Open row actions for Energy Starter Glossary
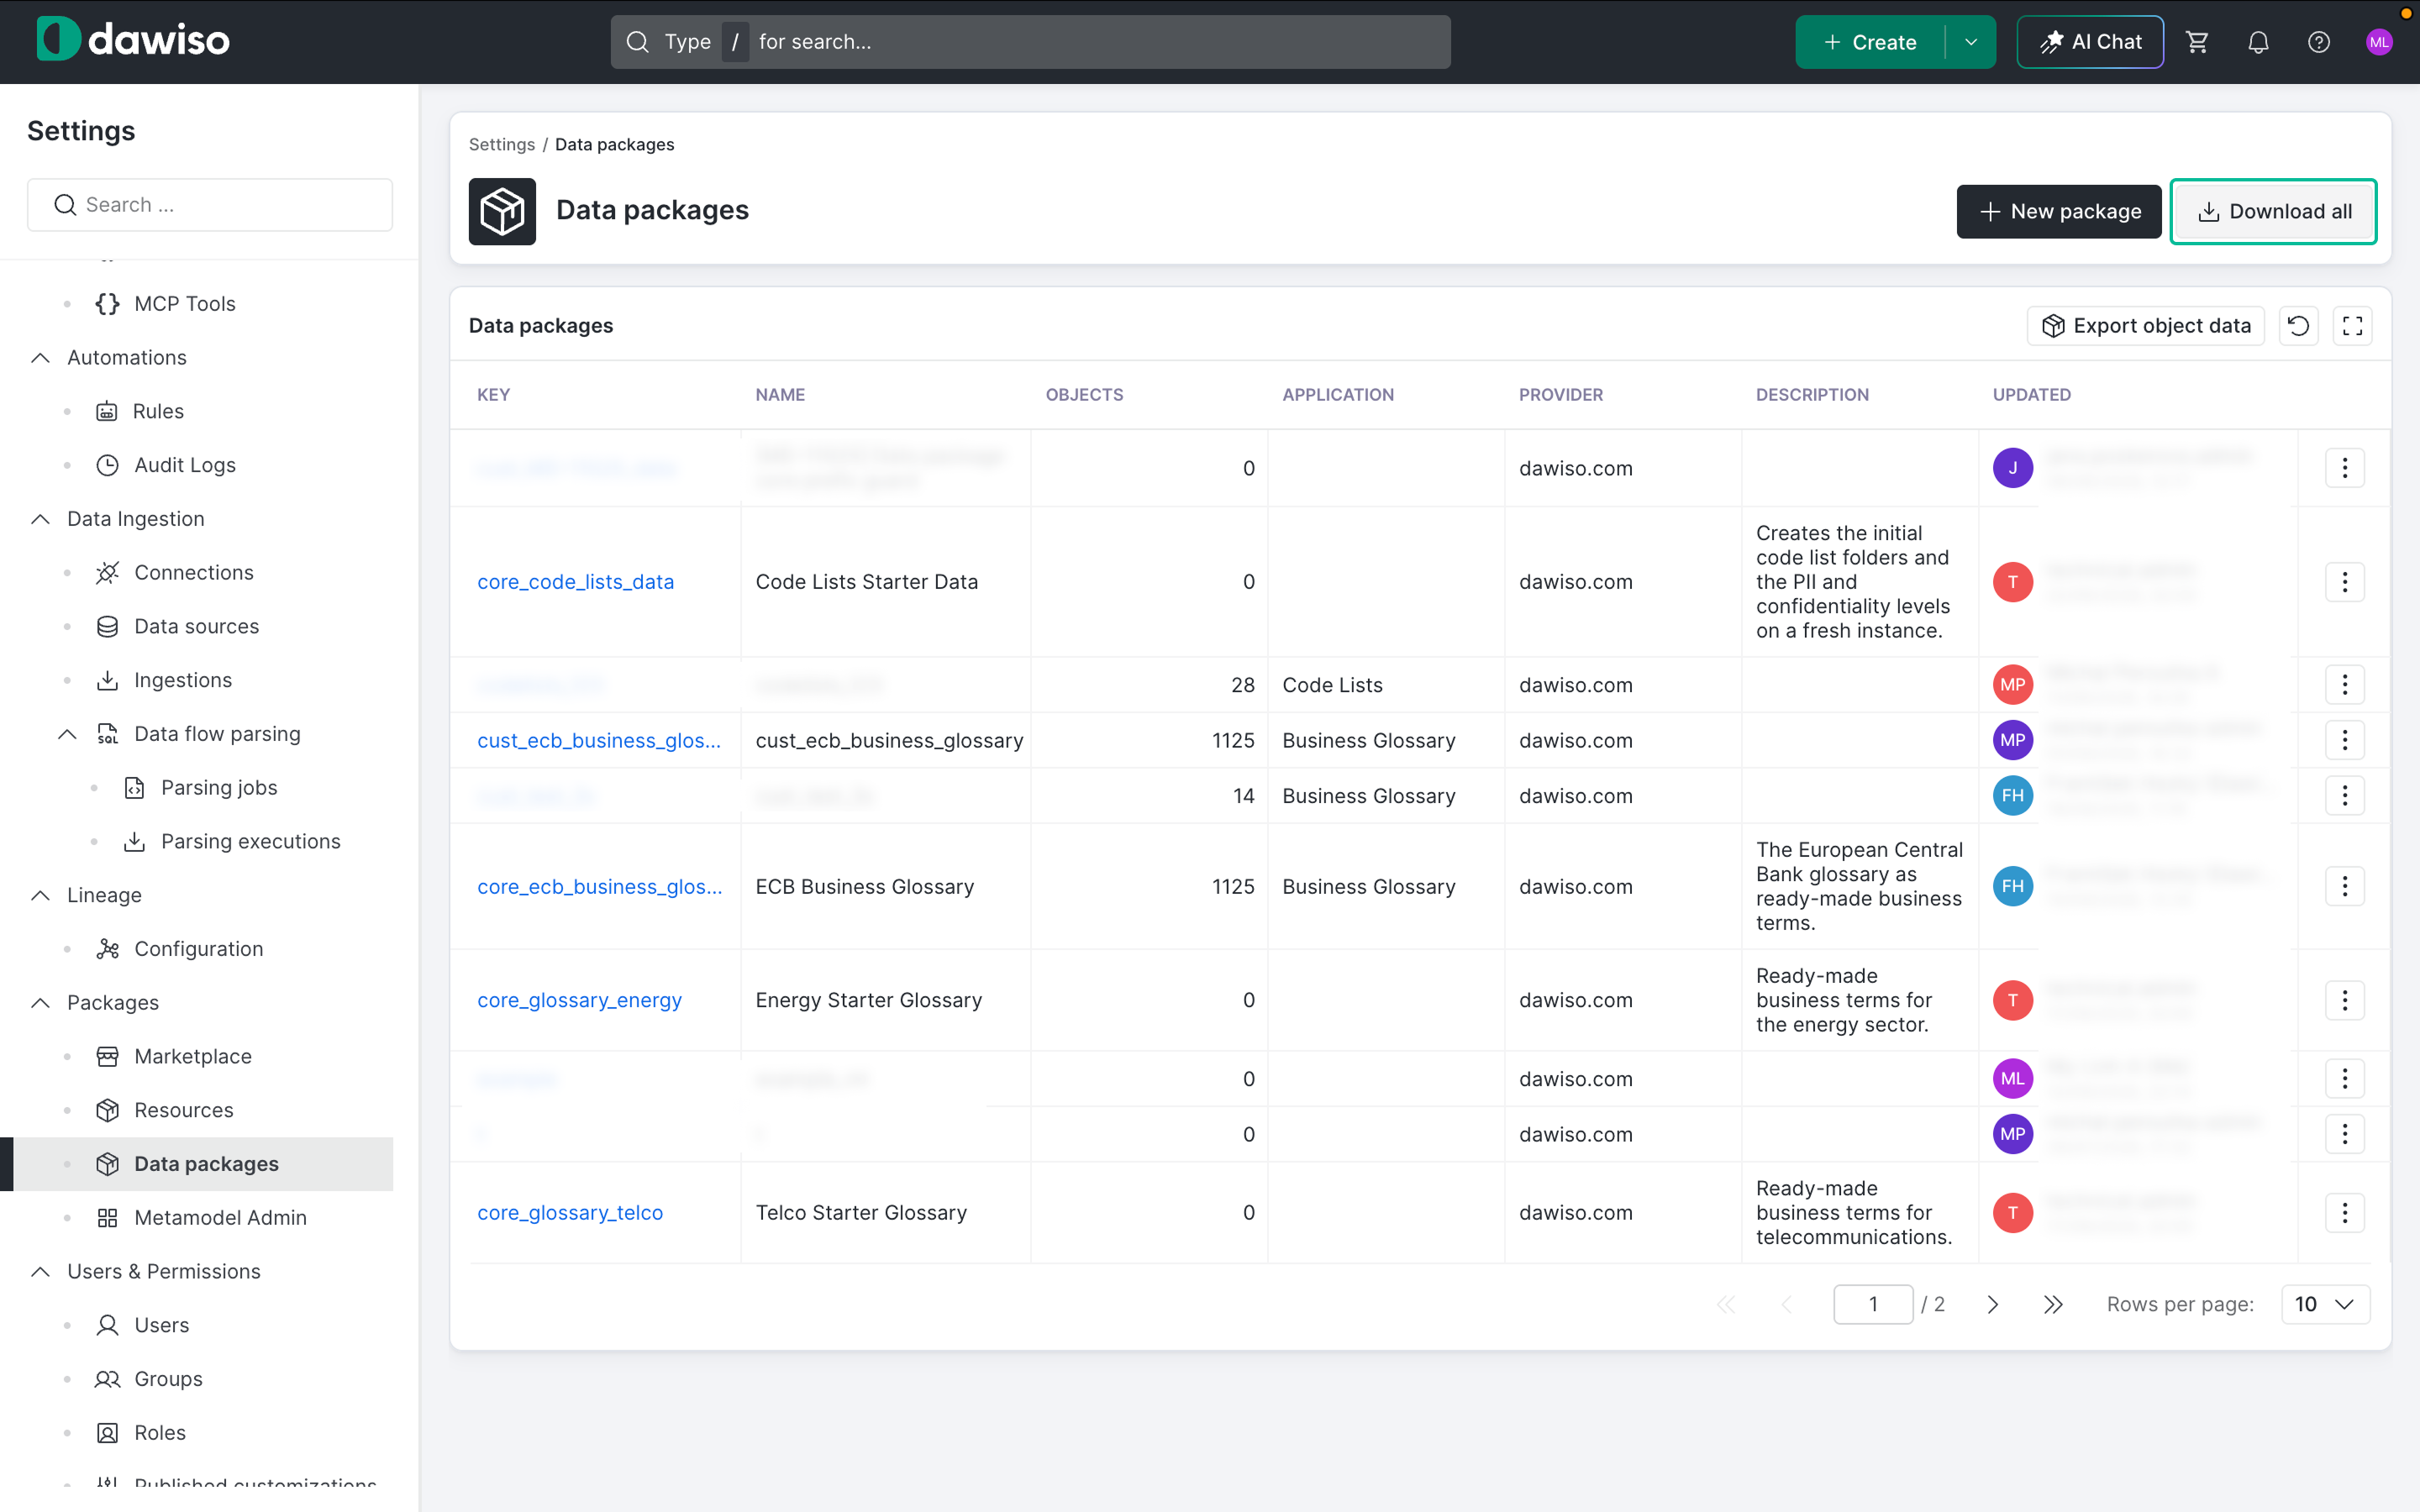 point(2344,1000)
